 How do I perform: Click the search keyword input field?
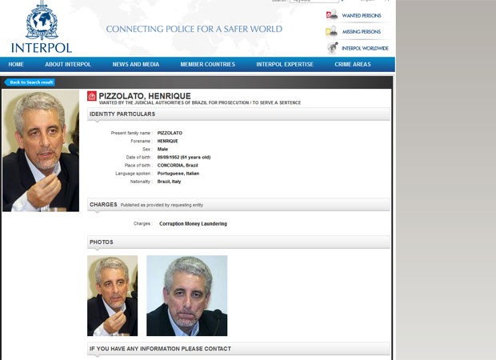point(314,1)
